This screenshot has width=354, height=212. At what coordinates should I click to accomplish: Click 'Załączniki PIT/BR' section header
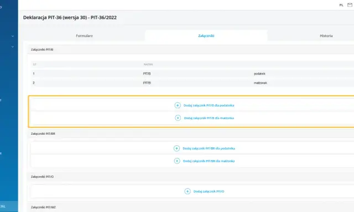(43, 134)
